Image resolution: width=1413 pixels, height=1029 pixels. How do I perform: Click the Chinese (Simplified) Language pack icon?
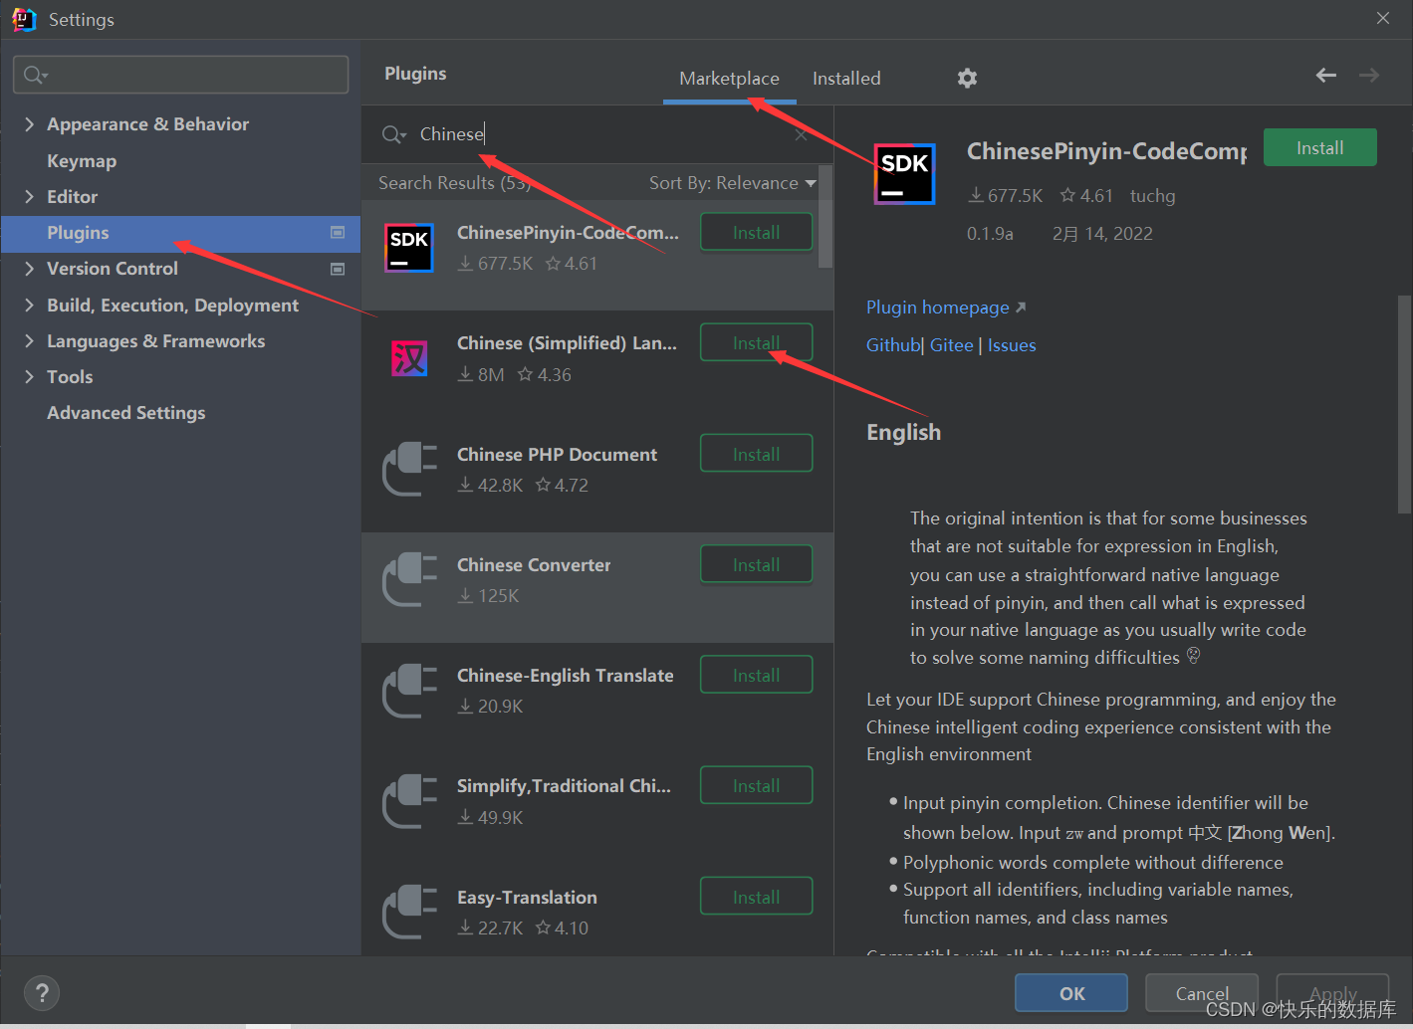coord(409,358)
